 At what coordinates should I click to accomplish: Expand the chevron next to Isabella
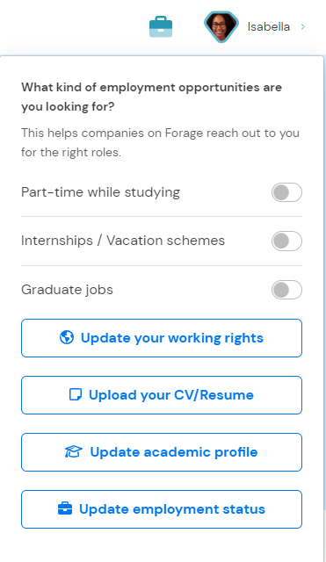303,27
